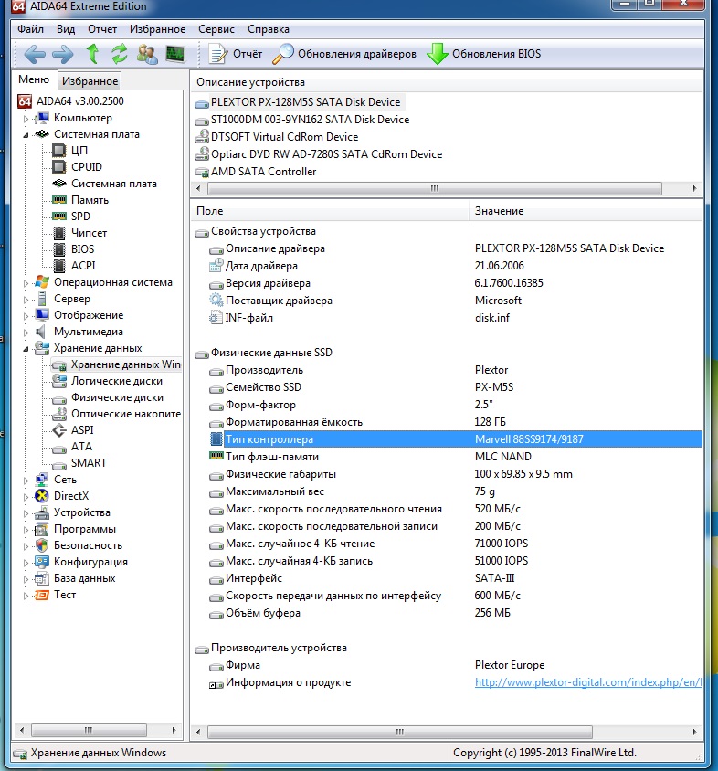Collapse the Хранение данных tree node

[x=26, y=348]
